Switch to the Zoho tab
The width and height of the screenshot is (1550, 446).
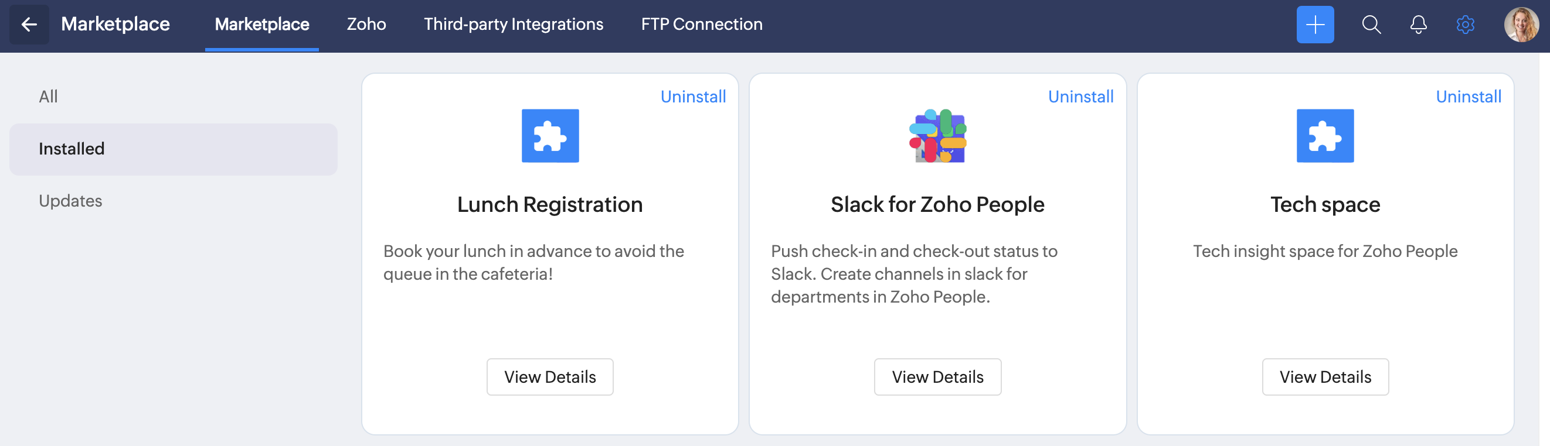[x=366, y=25]
